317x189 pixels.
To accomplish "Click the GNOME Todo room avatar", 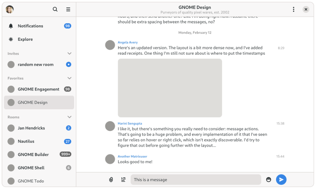I will point(11,181).
